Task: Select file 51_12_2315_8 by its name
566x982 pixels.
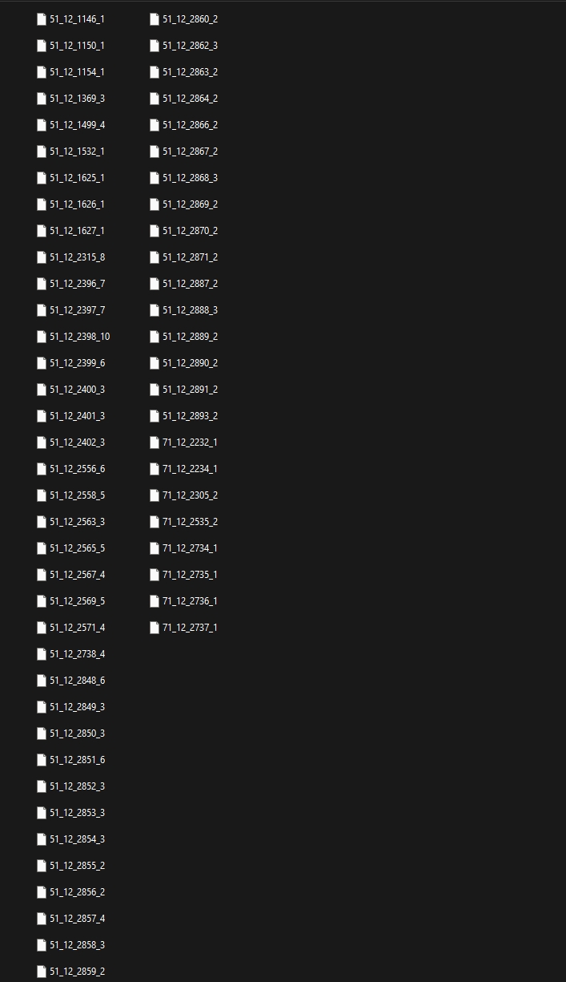Action: [x=77, y=257]
